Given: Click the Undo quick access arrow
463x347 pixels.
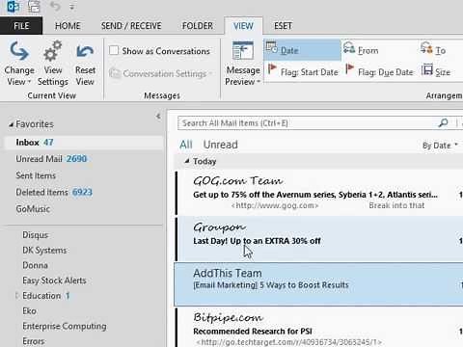Looking at the screenshot, I should pyautogui.click(x=55, y=6).
